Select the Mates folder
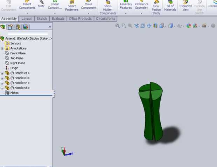 12,93
